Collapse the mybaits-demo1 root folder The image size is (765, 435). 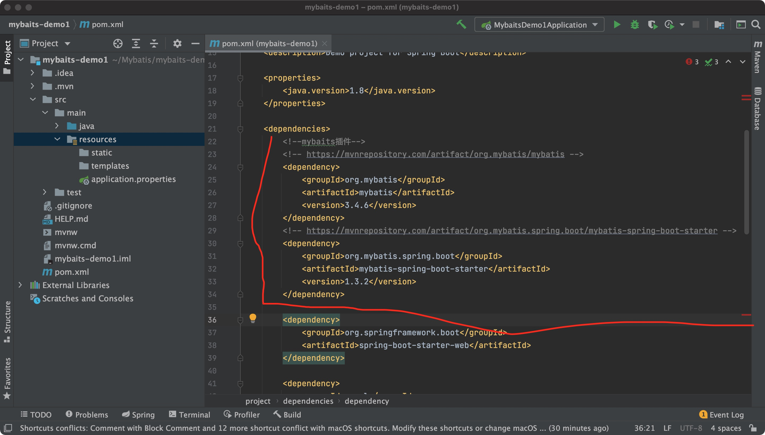21,59
